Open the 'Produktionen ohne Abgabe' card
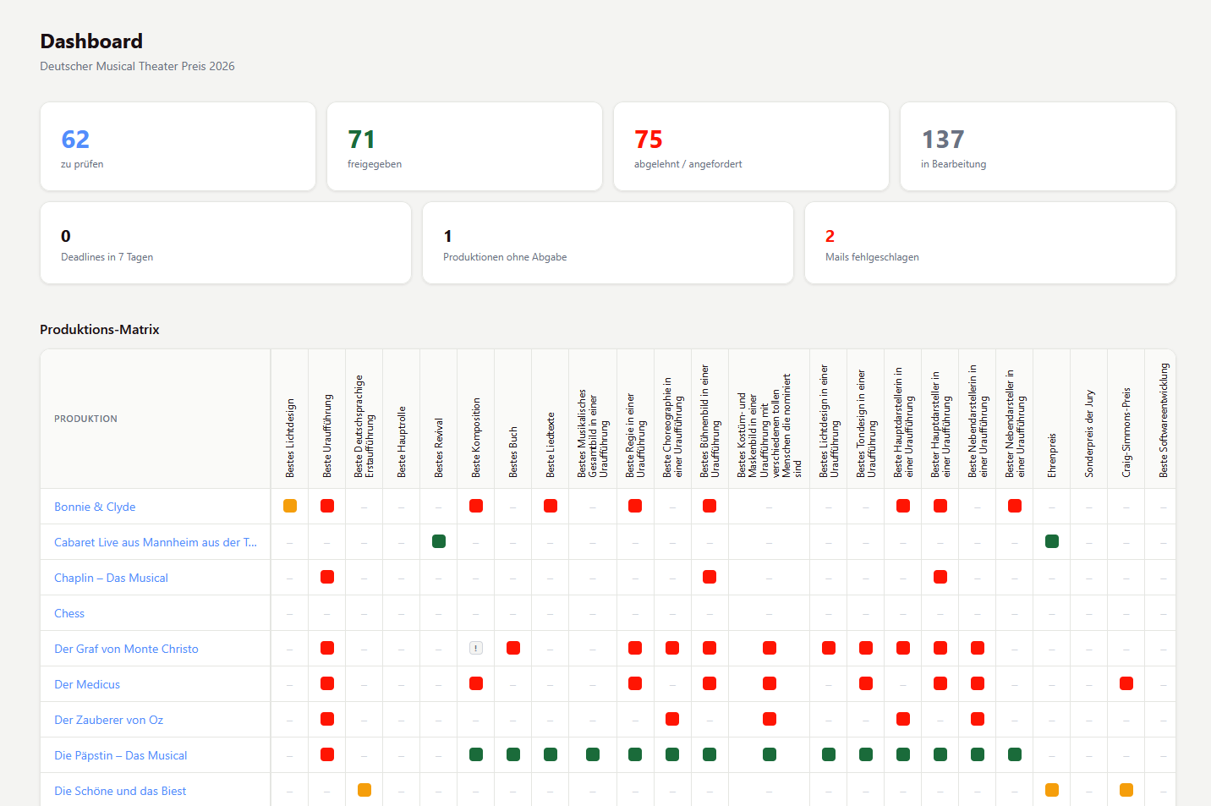The image size is (1211, 806). point(608,243)
